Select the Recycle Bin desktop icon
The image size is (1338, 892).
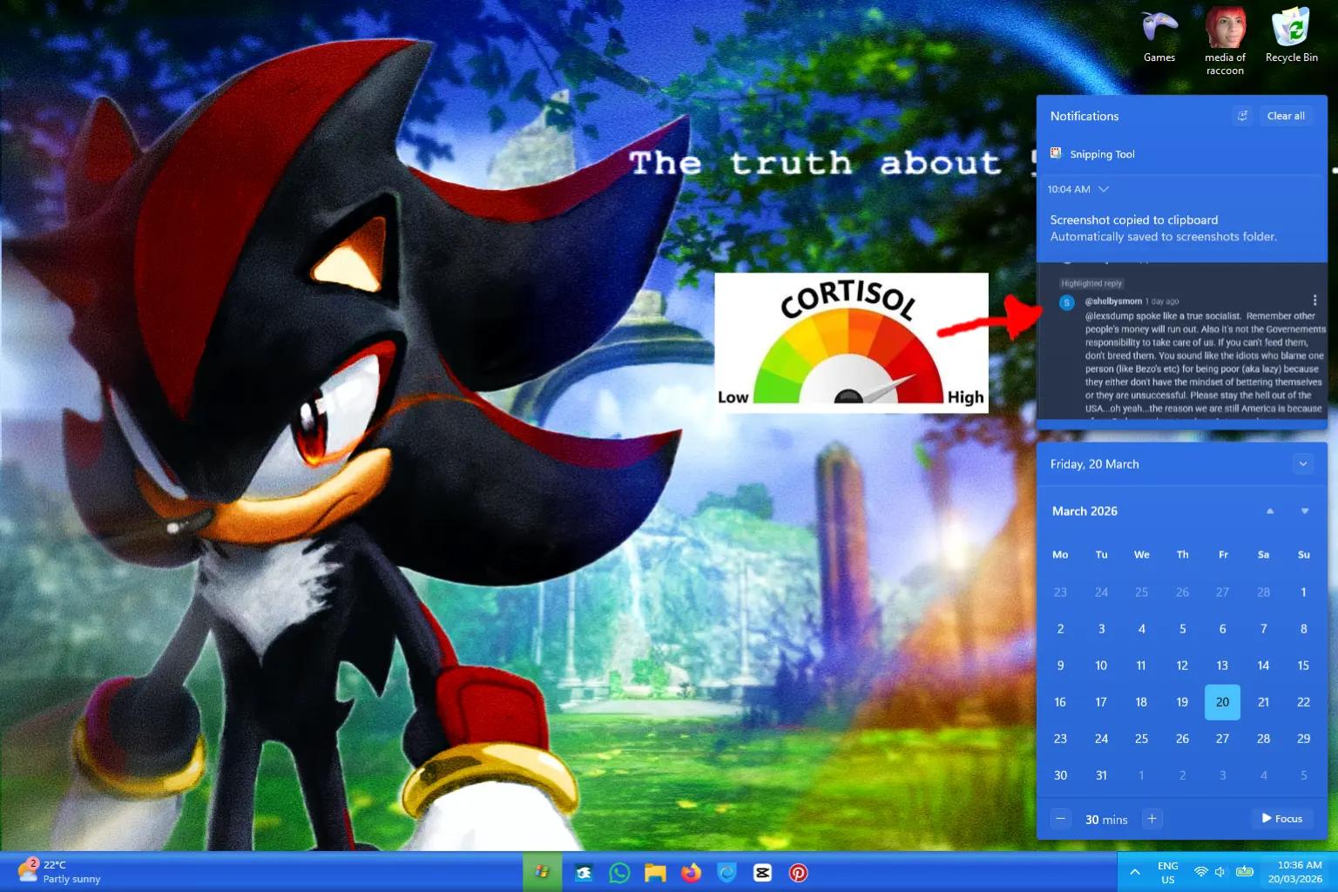tap(1292, 37)
